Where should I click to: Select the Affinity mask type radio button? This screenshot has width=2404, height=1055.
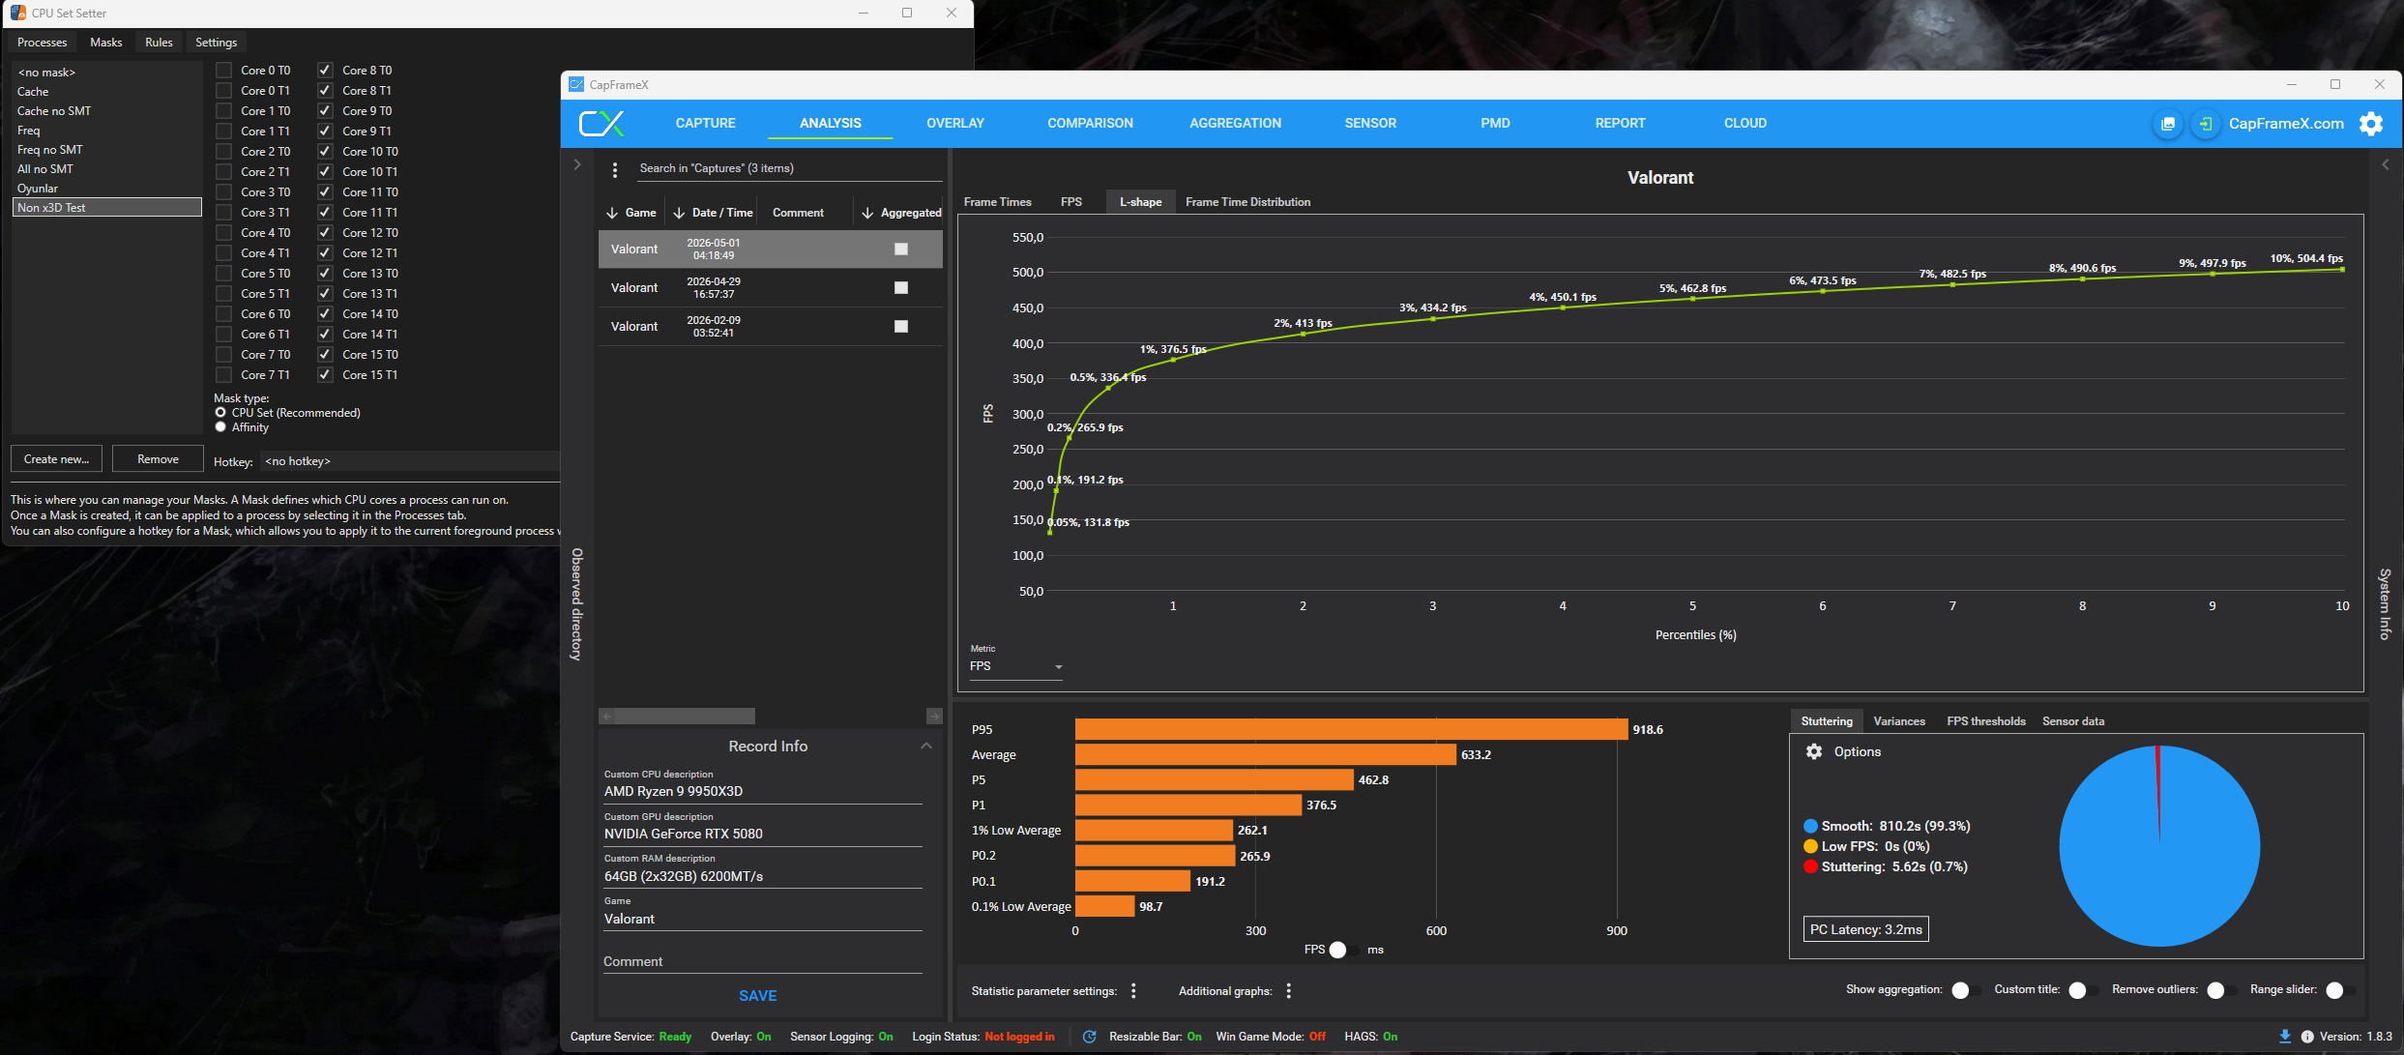point(220,426)
